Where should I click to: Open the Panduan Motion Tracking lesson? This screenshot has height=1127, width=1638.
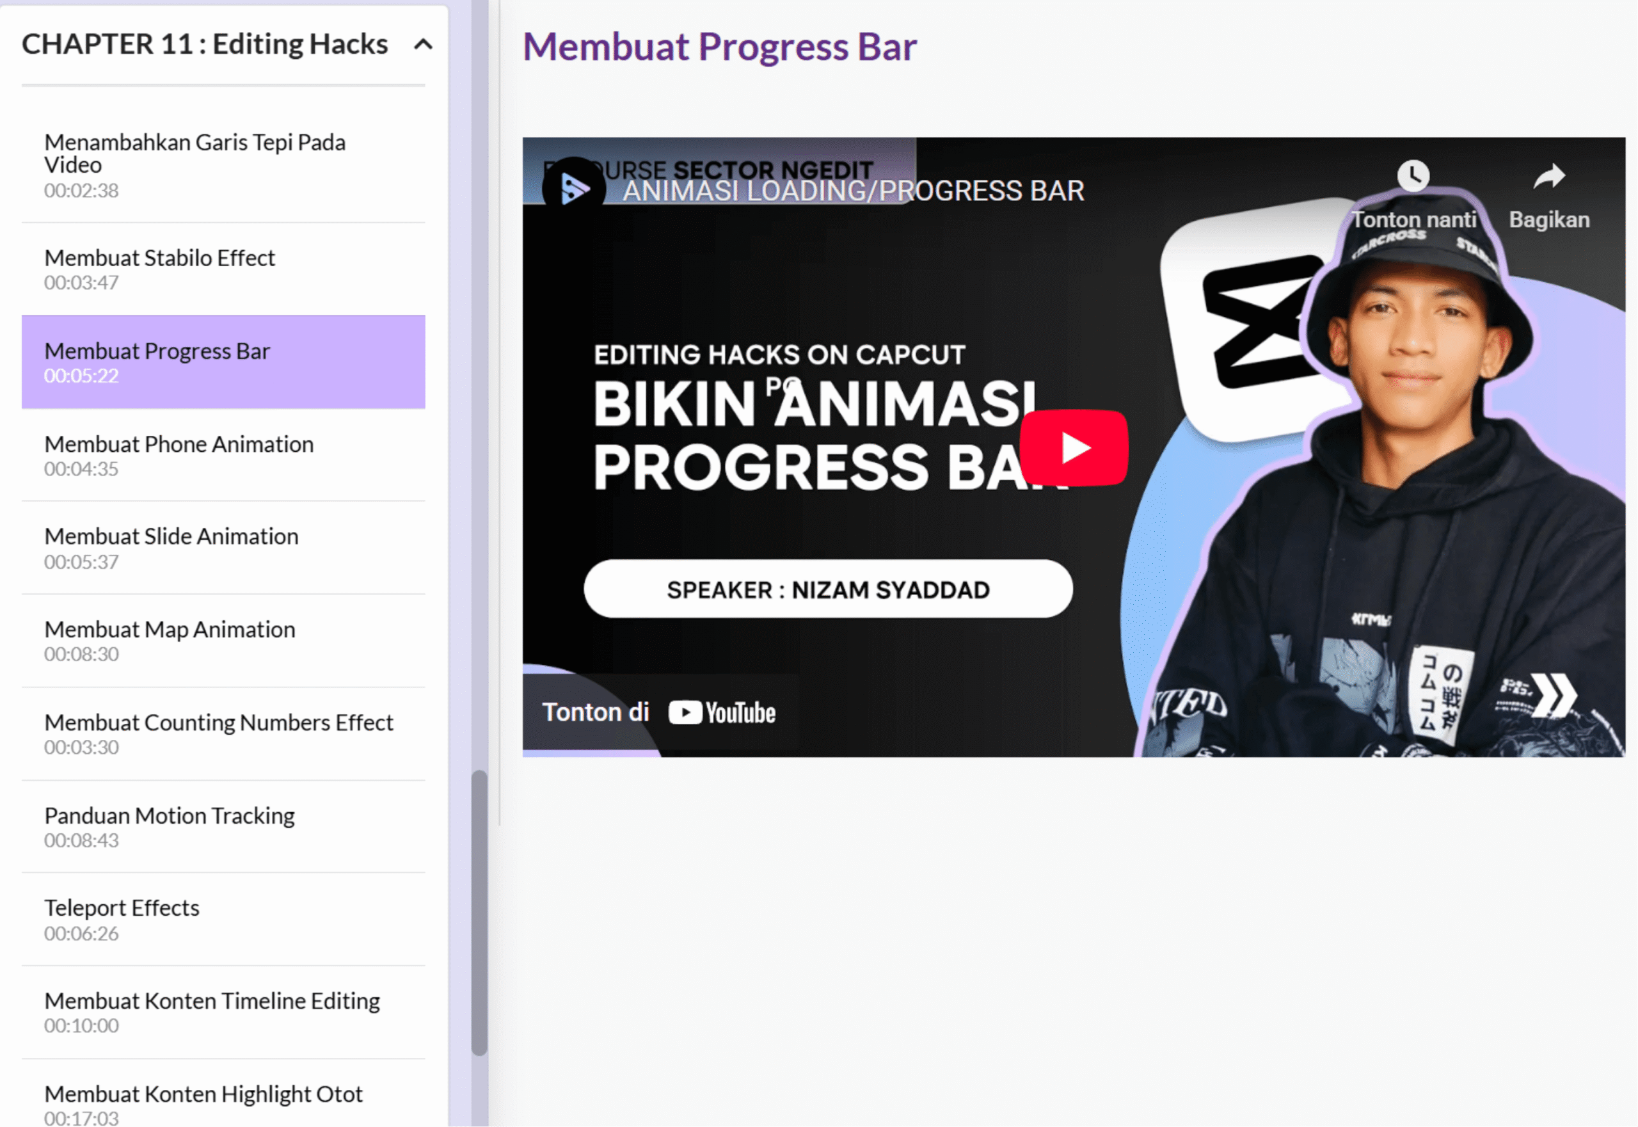click(x=223, y=827)
